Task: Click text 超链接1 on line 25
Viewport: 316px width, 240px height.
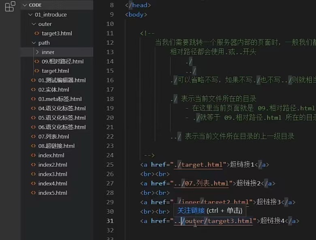Action: click(x=242, y=164)
